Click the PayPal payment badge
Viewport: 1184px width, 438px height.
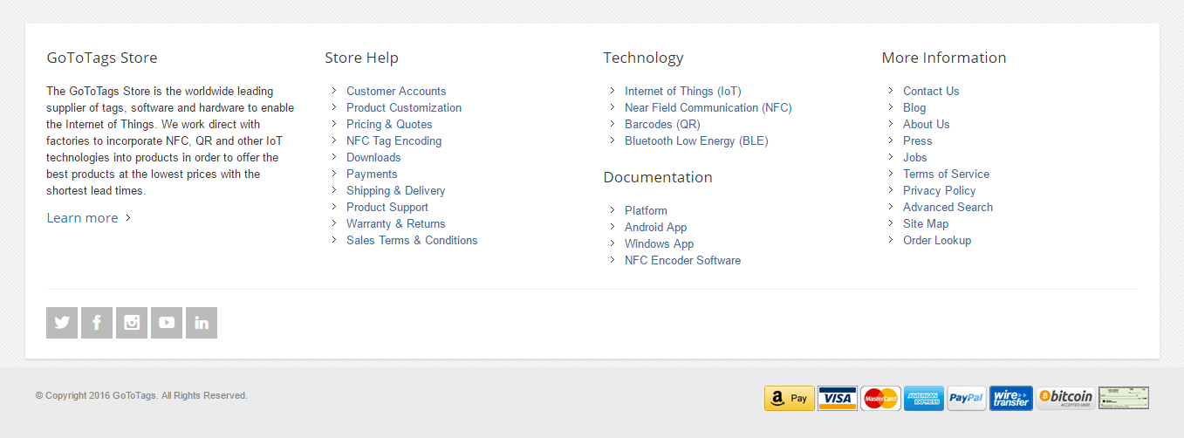(966, 398)
